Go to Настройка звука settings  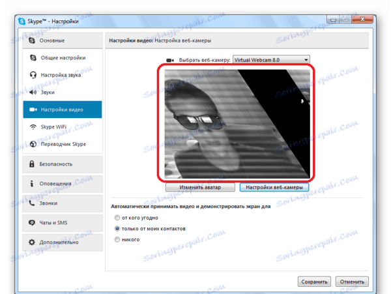[x=63, y=75]
